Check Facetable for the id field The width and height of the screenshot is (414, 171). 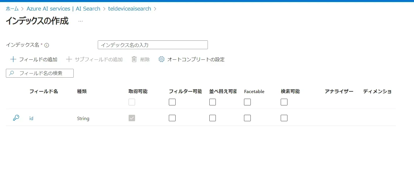(247, 118)
